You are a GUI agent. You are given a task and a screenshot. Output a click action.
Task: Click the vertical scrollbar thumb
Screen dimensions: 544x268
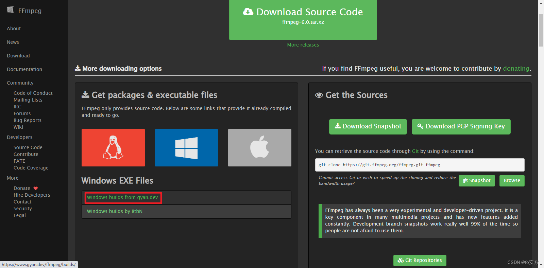(541, 31)
